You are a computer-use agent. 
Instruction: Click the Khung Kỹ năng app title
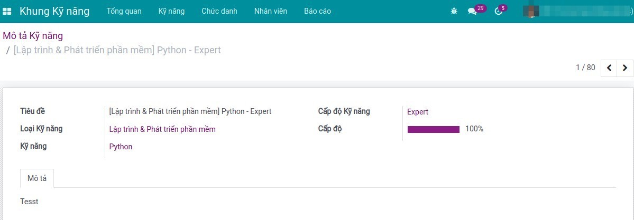(54, 11)
